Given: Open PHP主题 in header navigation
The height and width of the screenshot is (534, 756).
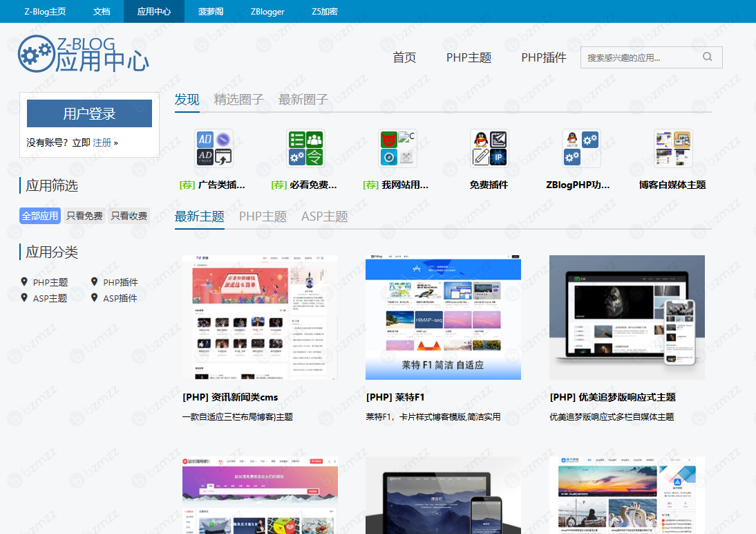Looking at the screenshot, I should pos(469,57).
